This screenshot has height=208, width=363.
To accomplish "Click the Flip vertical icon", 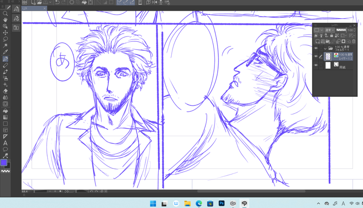I will (161, 2).
